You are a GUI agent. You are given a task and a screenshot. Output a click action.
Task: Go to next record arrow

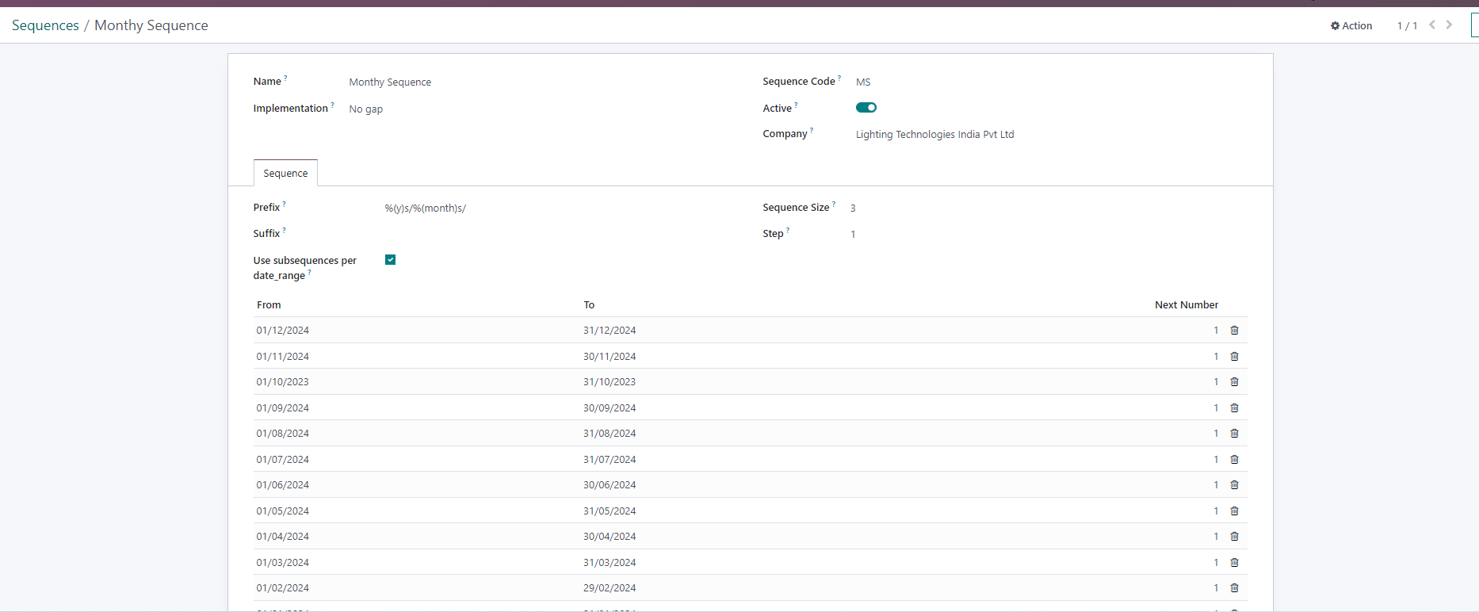coord(1449,25)
